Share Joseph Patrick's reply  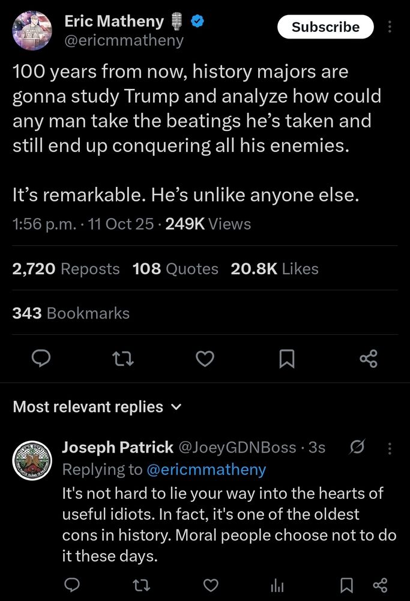pyautogui.click(x=380, y=585)
